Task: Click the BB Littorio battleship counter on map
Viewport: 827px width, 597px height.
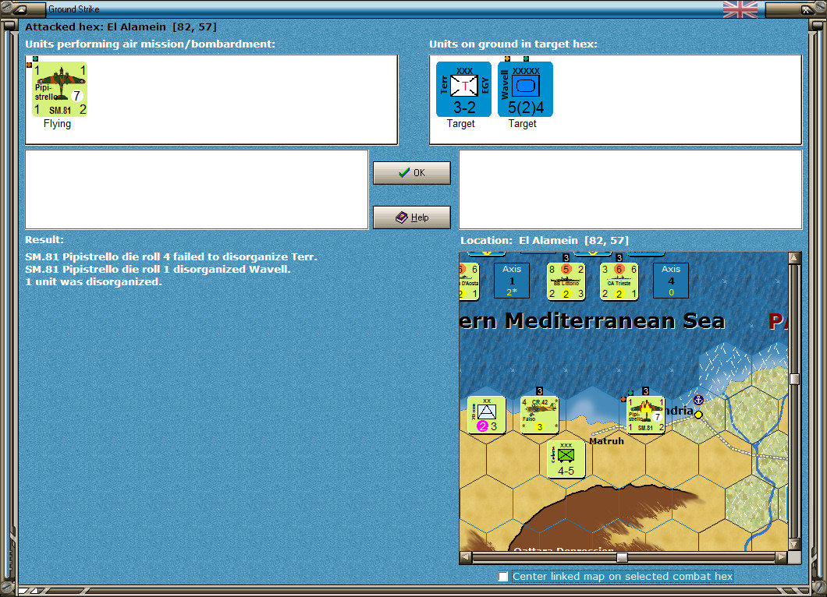Action: (x=566, y=281)
